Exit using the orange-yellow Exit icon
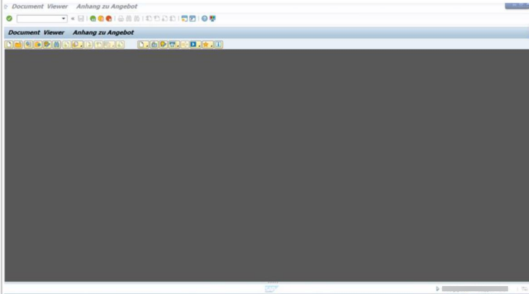This screenshot has width=529, height=294. 101,18
